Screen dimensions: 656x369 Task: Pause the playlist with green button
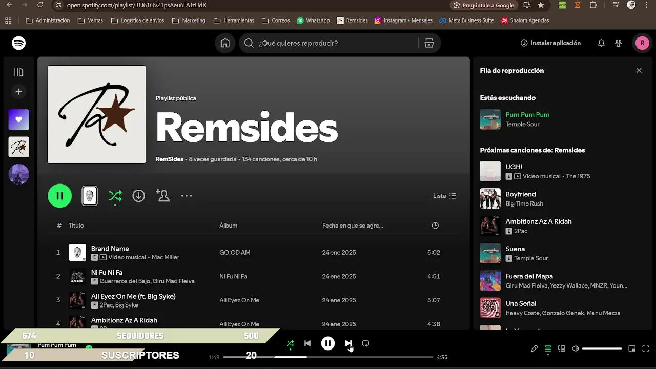(x=60, y=196)
